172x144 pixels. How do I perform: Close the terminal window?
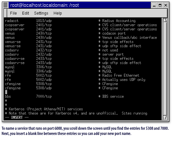pyautogui.click(x=166, y=5)
